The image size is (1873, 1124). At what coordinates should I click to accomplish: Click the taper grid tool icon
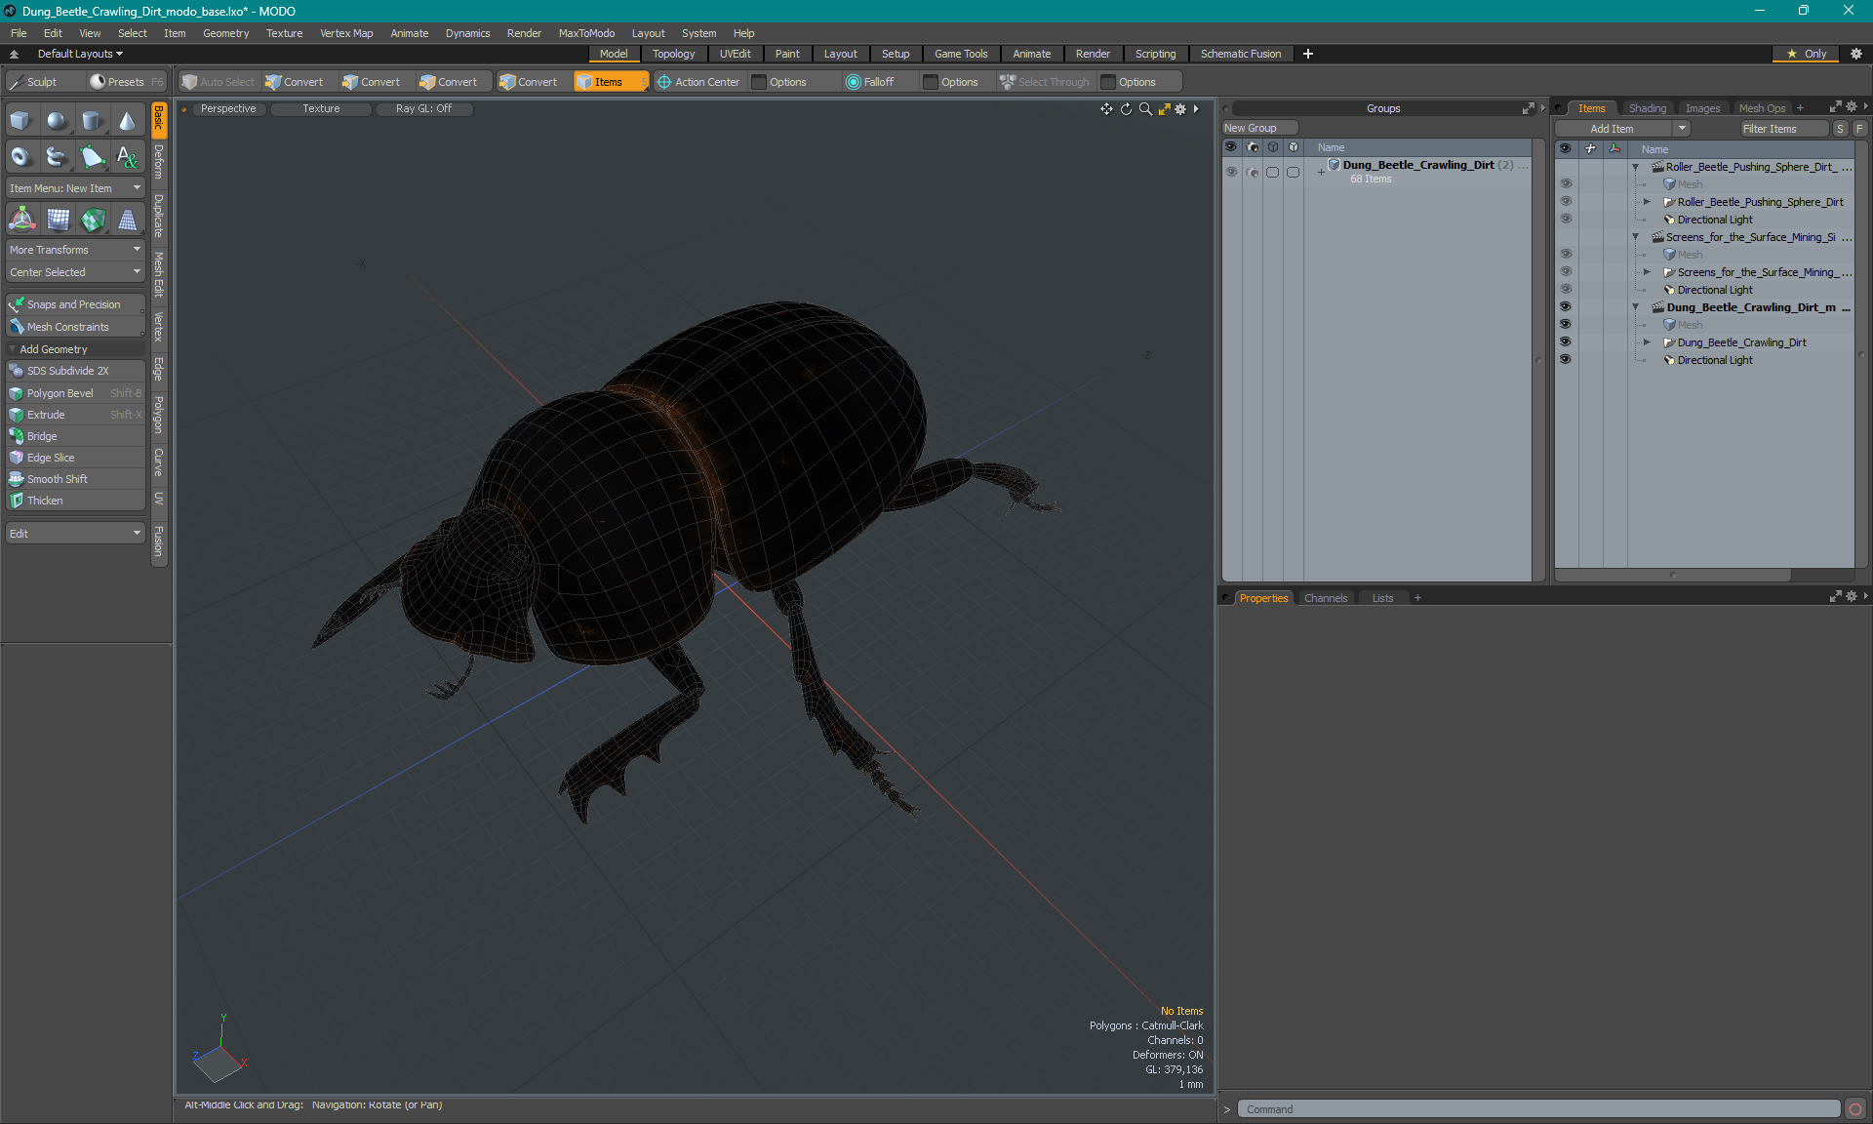127,221
